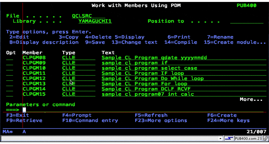Image resolution: width=269 pixels, height=144 pixels.
Task: Click text 'sample cl program07 int calc'
Action: [x=148, y=94]
